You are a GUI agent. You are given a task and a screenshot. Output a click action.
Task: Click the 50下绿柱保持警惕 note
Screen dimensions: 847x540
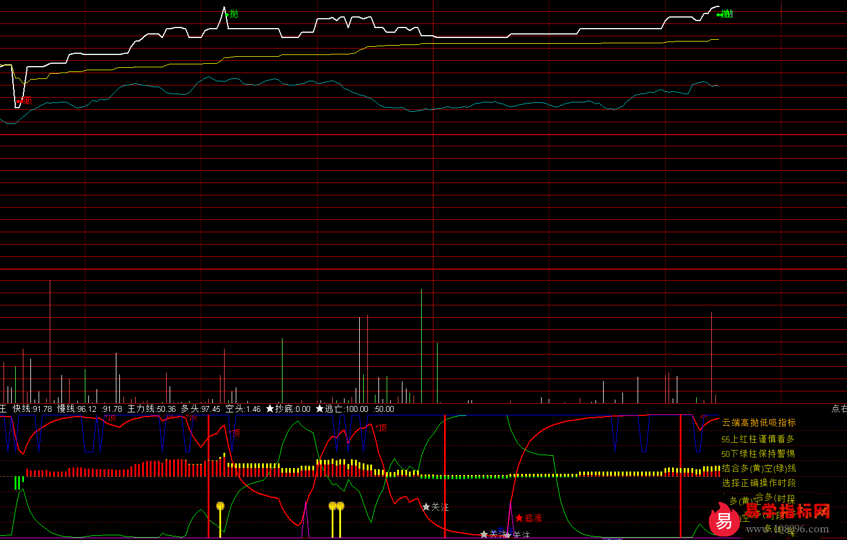pos(758,453)
